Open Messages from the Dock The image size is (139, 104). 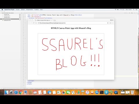50,92
